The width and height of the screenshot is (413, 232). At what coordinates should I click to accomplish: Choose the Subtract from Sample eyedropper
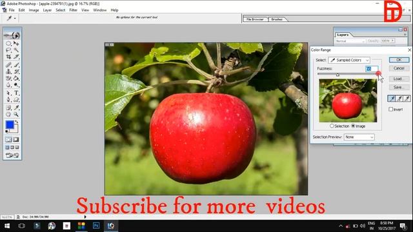click(407, 99)
